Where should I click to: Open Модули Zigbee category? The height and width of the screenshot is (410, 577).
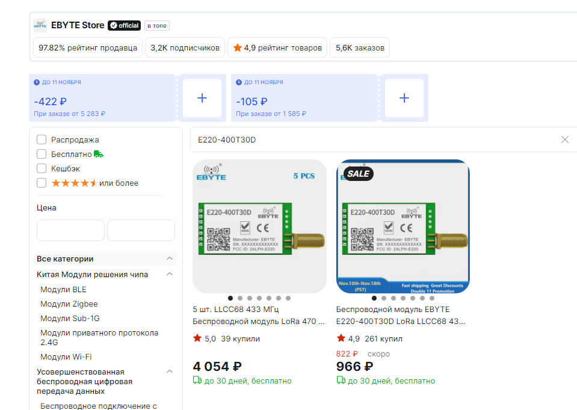coord(69,304)
